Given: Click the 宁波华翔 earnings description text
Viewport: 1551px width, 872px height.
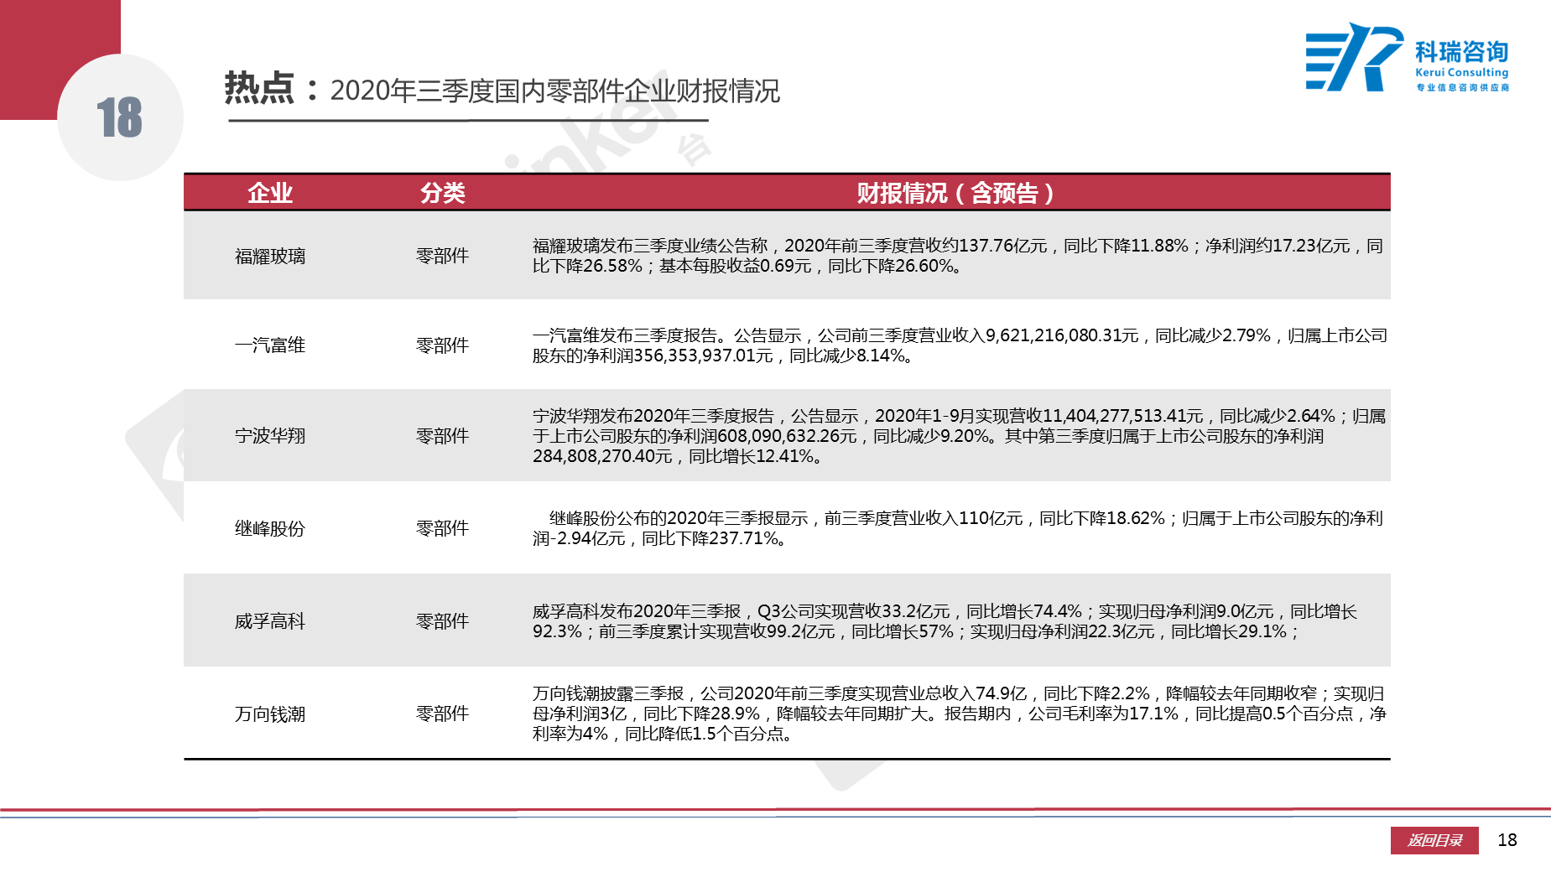Looking at the screenshot, I should point(959,436).
